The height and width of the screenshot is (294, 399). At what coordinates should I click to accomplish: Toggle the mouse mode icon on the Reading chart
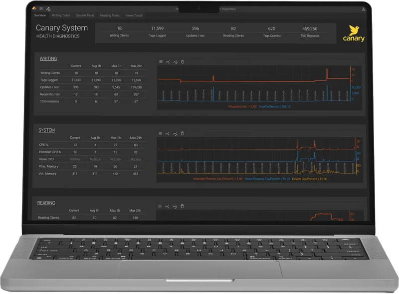[x=182, y=206]
